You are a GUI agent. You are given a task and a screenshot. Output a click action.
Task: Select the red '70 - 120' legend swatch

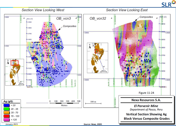click(x=7, y=116)
